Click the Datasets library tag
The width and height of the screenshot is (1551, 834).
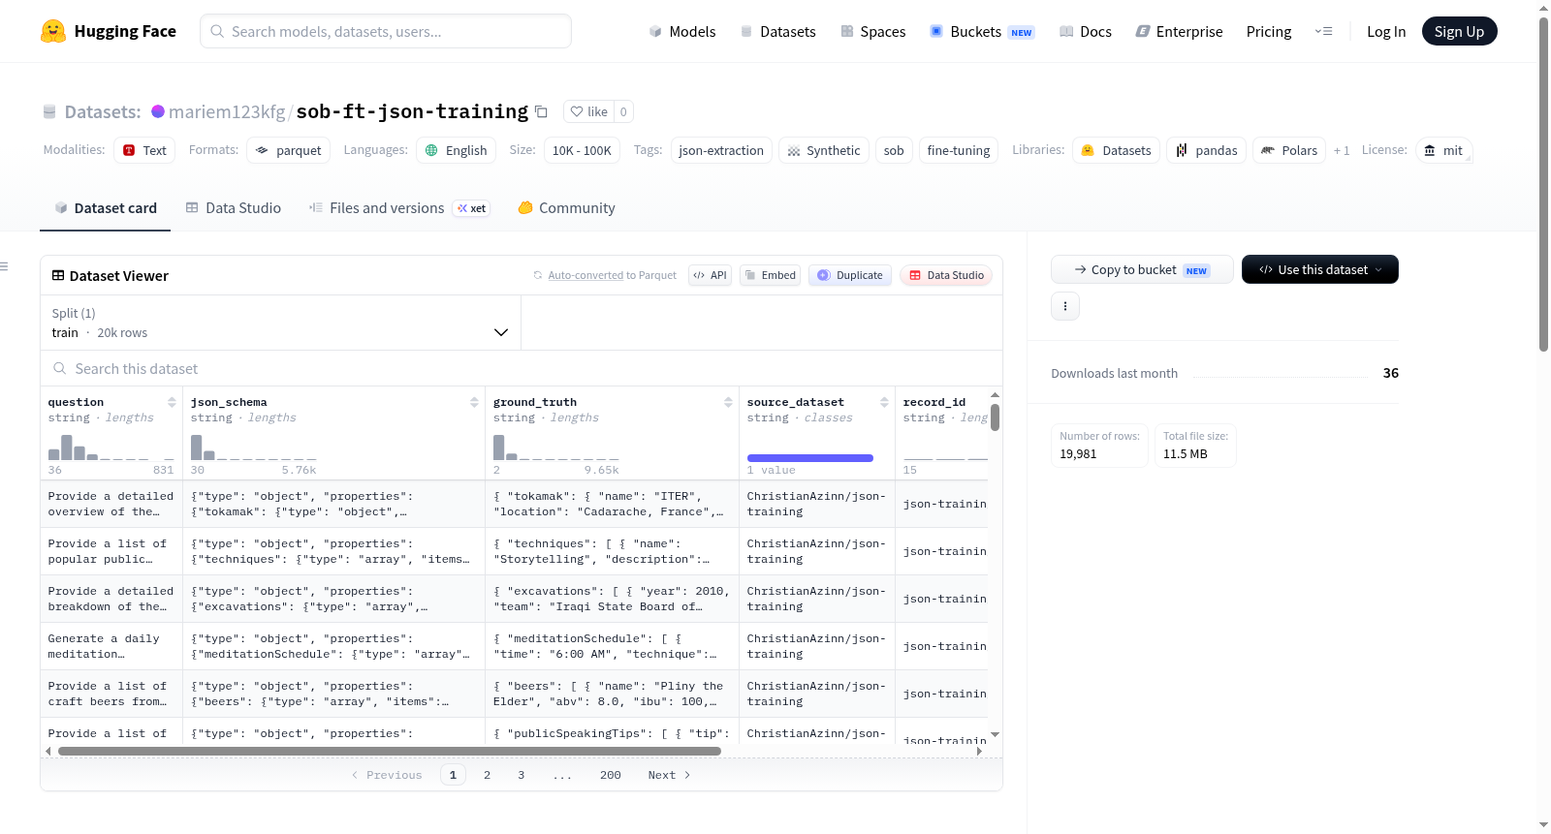coord(1116,150)
